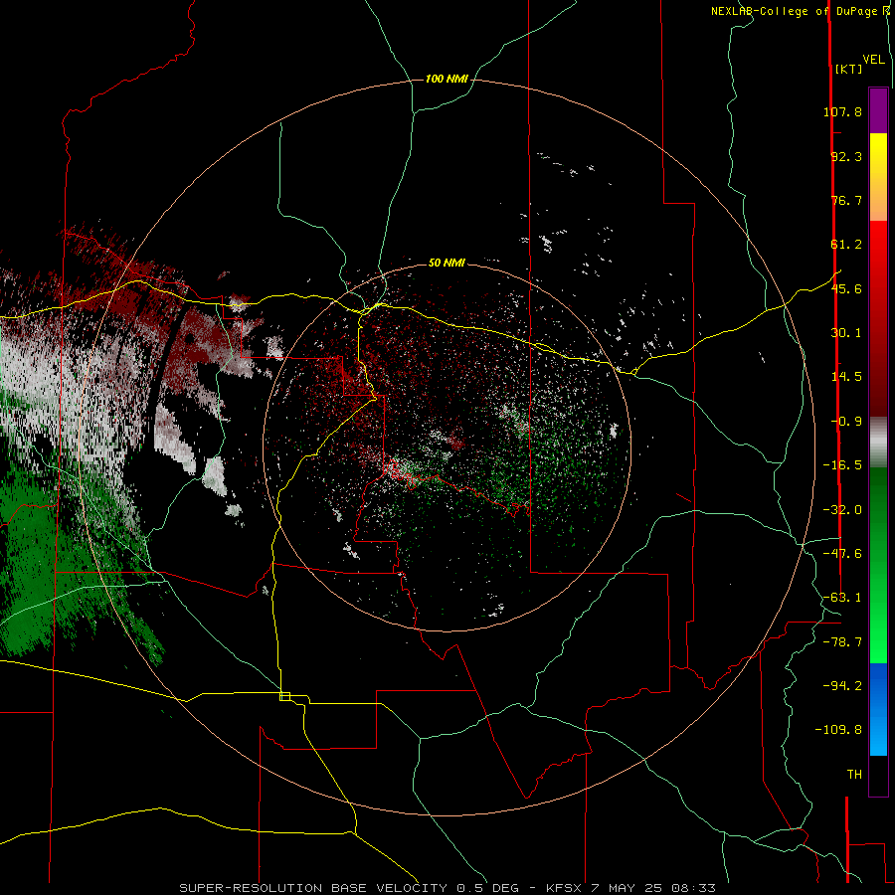Click the -47.6 legend value
This screenshot has height=895, width=895.
pos(842,554)
